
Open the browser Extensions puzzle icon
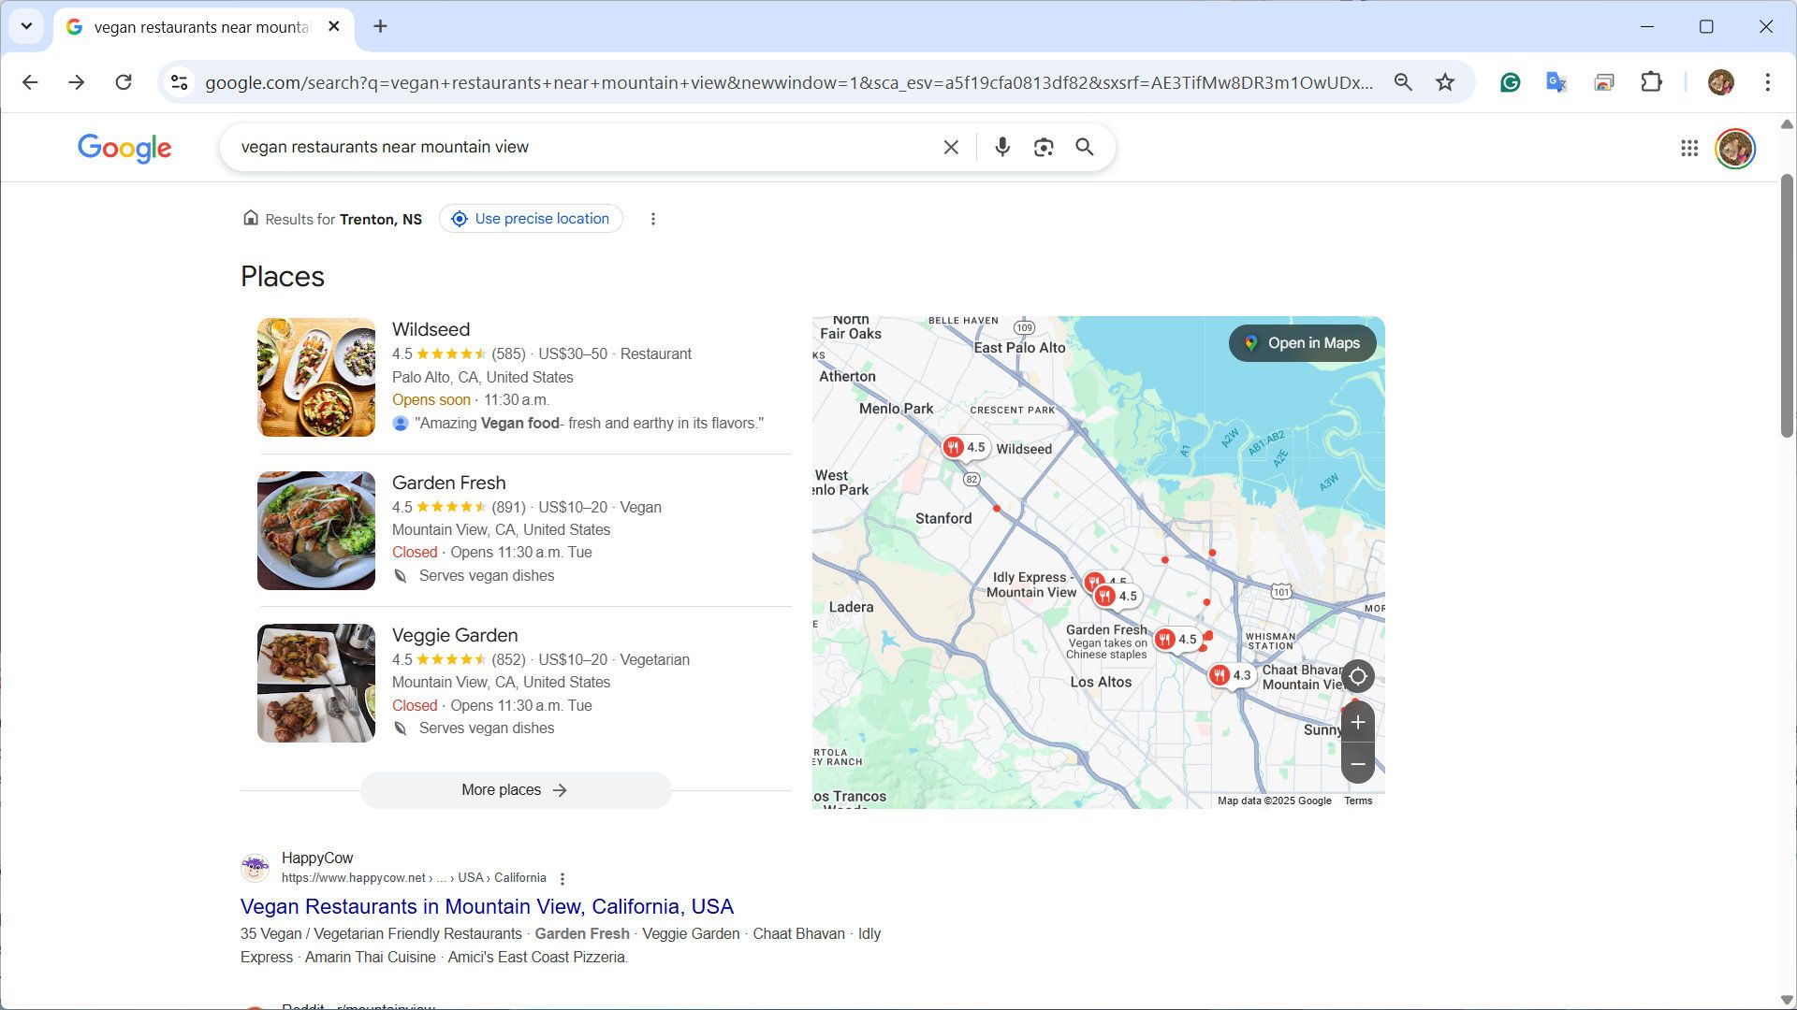(x=1651, y=82)
